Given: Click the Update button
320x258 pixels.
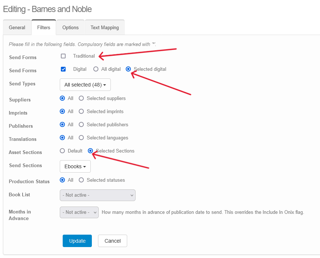Looking at the screenshot, I should (77, 241).
